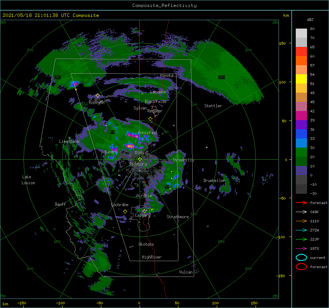The height and width of the screenshot is (308, 329).
Task: Select the cyan 27ZW arrow legend icon
Action: (x=301, y=230)
